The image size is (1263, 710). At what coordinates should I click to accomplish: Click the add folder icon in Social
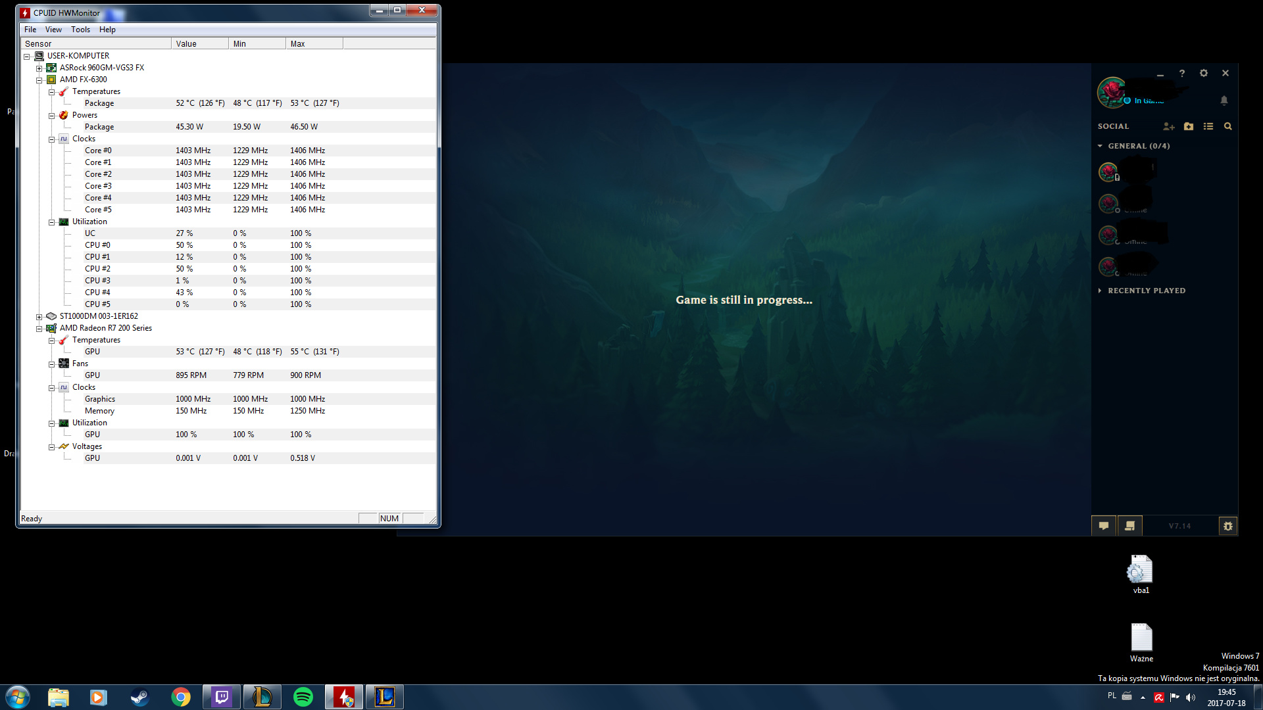click(x=1189, y=126)
